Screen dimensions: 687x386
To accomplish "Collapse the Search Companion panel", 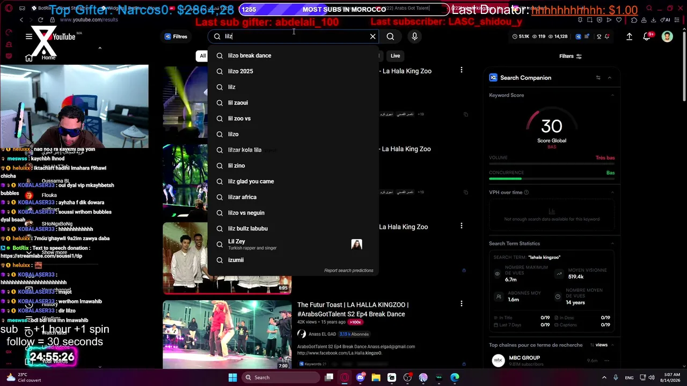I will pos(610,78).
